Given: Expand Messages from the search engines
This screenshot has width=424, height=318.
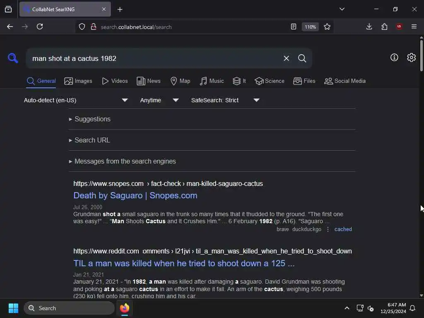Looking at the screenshot, I should 122,161.
